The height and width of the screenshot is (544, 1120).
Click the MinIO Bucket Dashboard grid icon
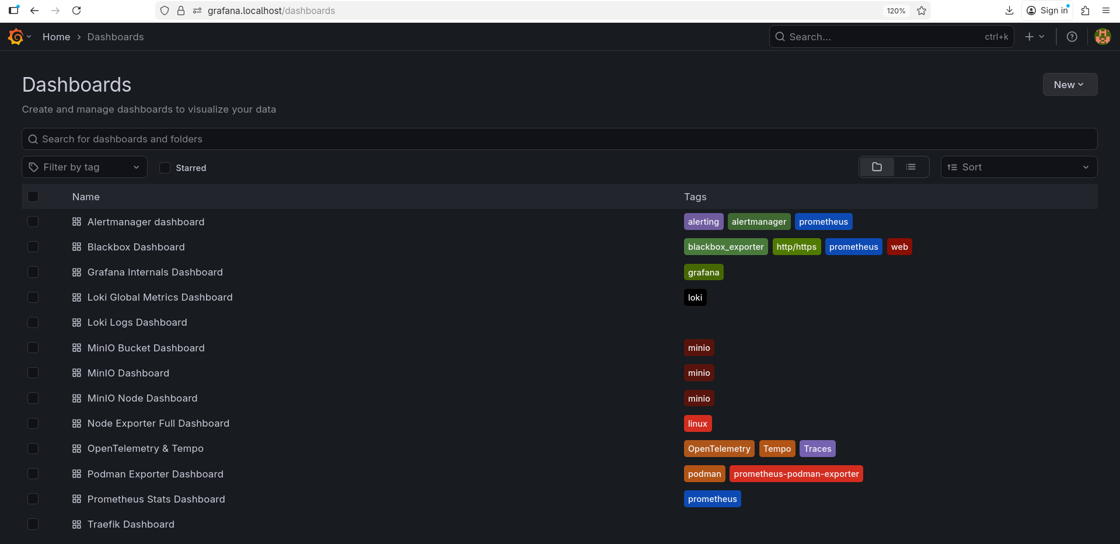click(76, 348)
